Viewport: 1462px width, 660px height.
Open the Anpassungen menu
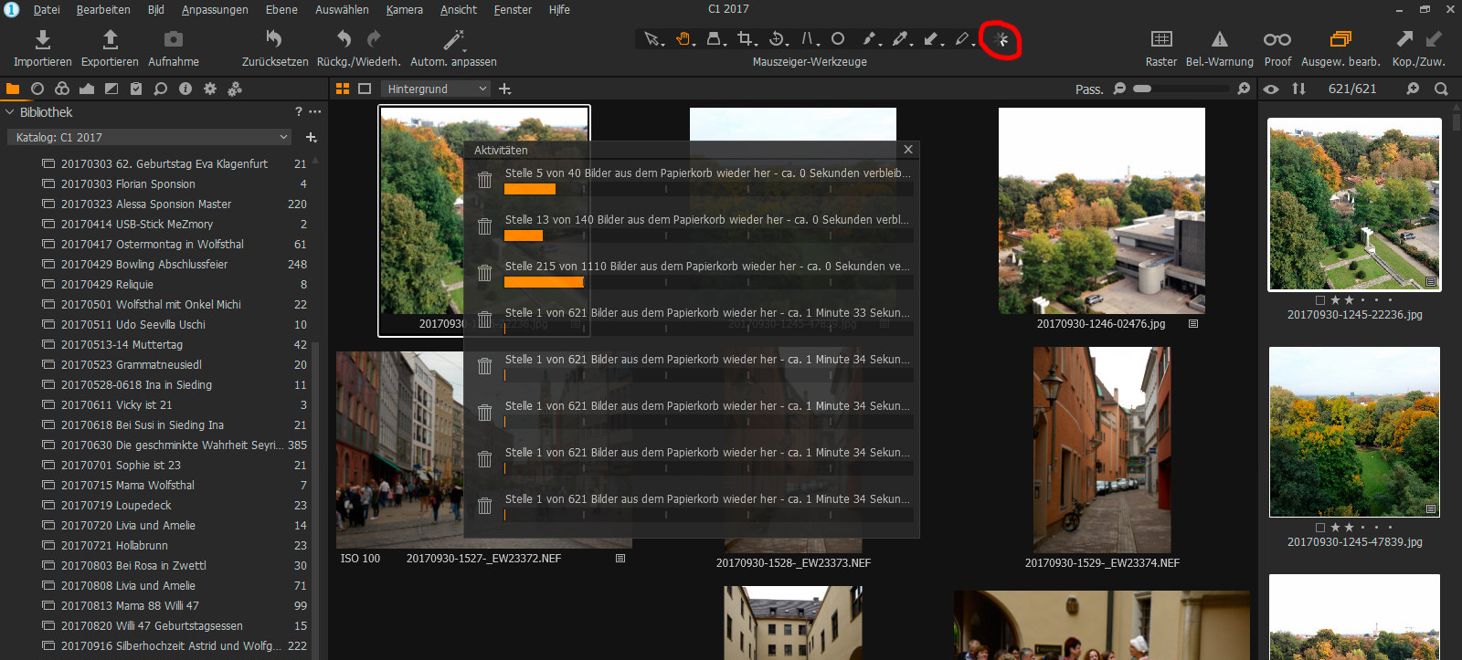click(215, 9)
